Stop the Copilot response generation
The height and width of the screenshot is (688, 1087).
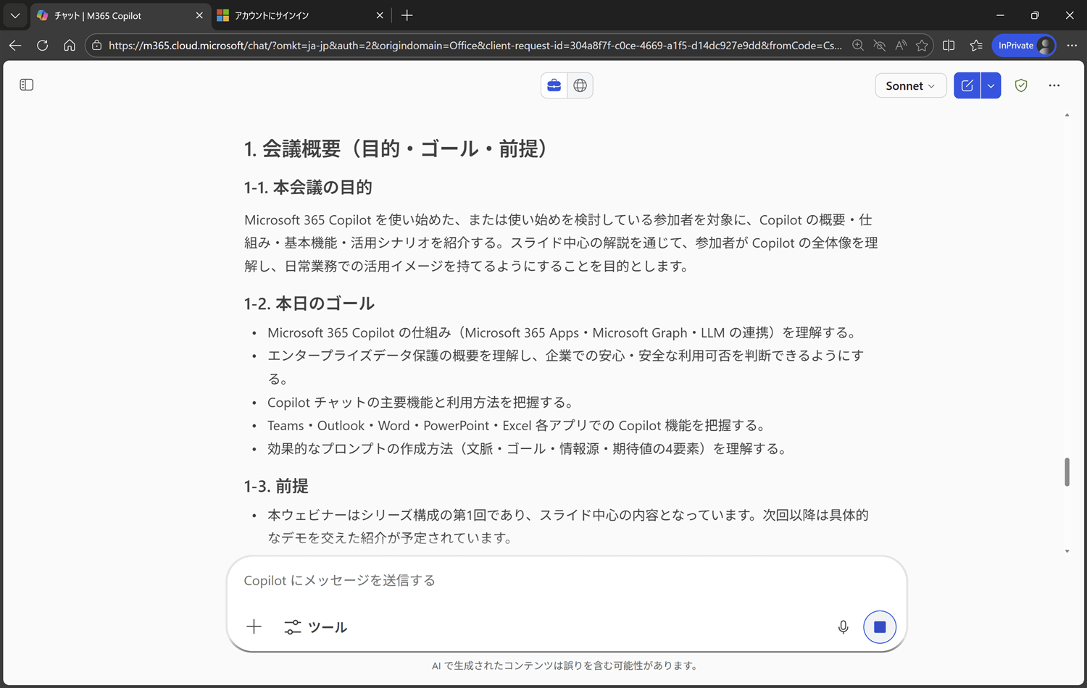879,627
